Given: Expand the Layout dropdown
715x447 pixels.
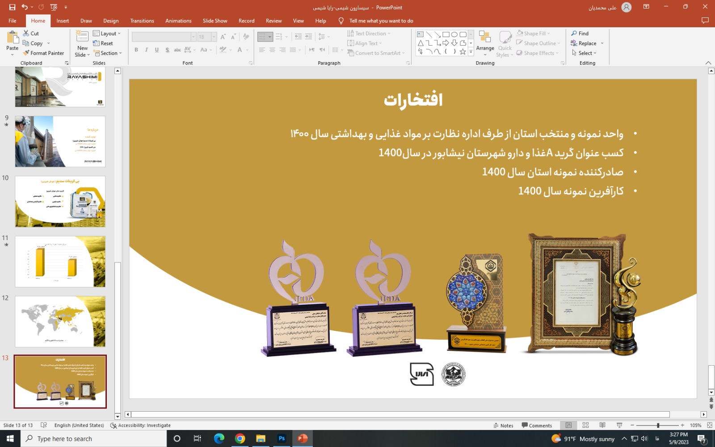Looking at the screenshot, I should (x=107, y=34).
